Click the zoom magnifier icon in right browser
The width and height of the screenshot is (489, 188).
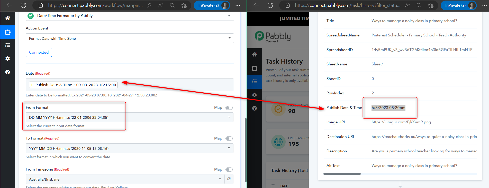tap(419, 5)
